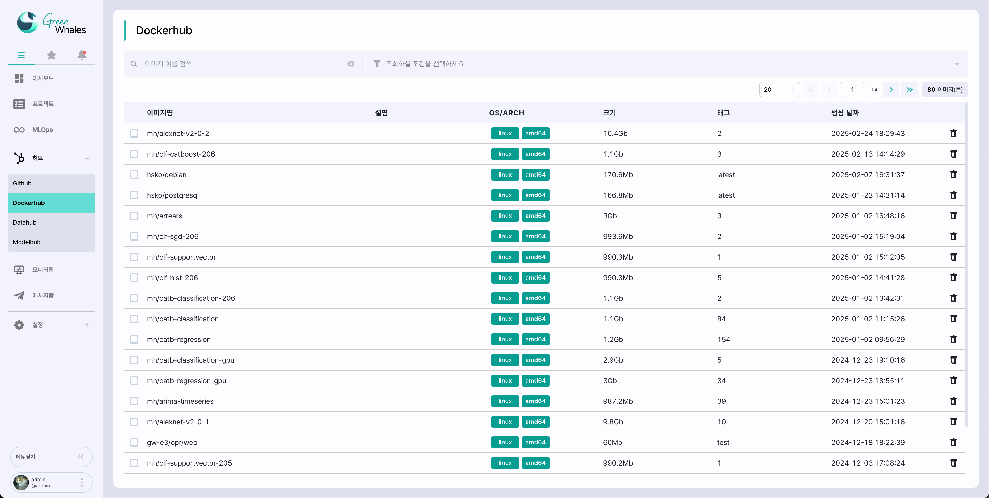
Task: Click the settings gear icon
Action: click(x=19, y=325)
